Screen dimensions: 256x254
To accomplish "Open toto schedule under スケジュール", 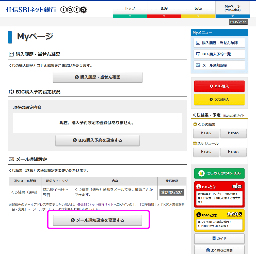I will click(233, 152).
